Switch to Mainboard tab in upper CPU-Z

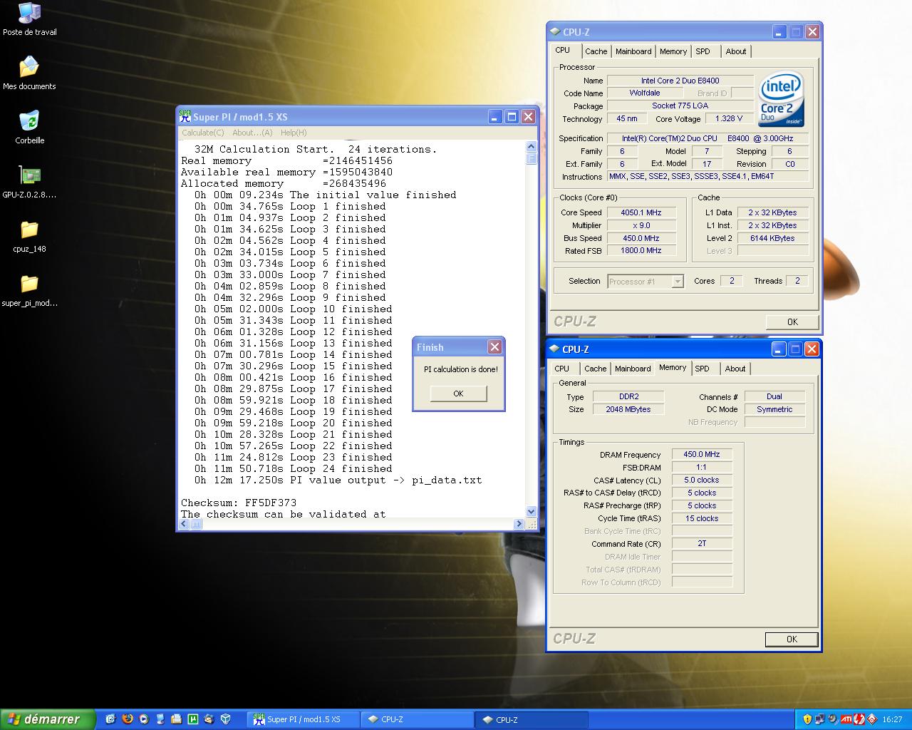point(633,51)
